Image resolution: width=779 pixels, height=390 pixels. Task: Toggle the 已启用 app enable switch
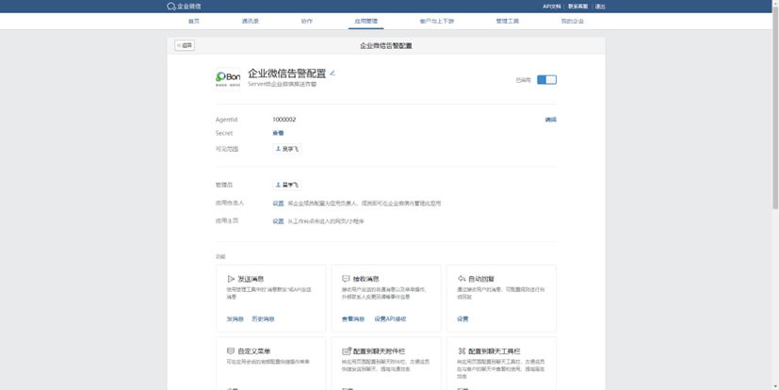(546, 80)
